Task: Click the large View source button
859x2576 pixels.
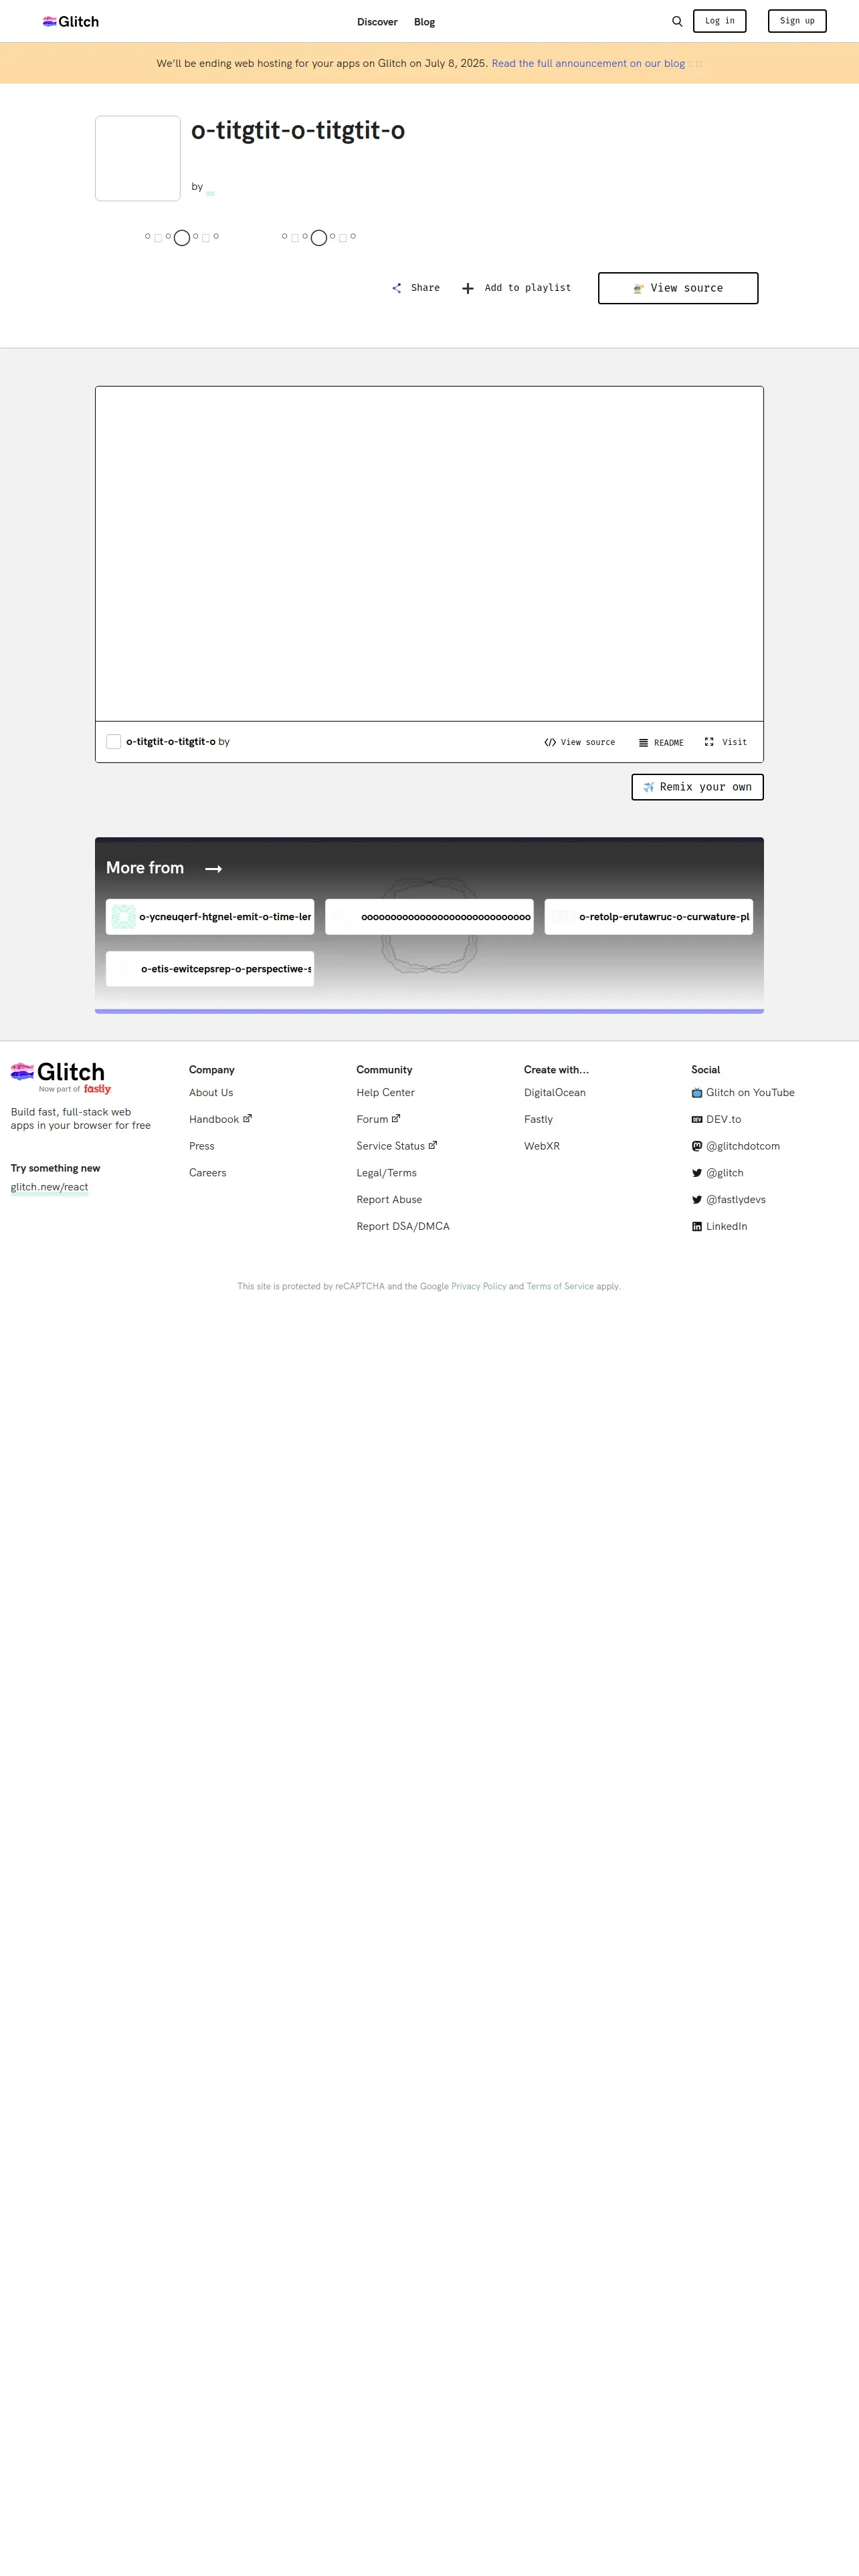Action: [678, 288]
